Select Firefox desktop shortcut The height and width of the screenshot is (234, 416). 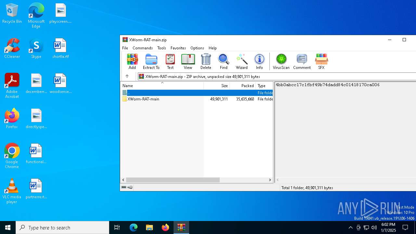(x=12, y=119)
